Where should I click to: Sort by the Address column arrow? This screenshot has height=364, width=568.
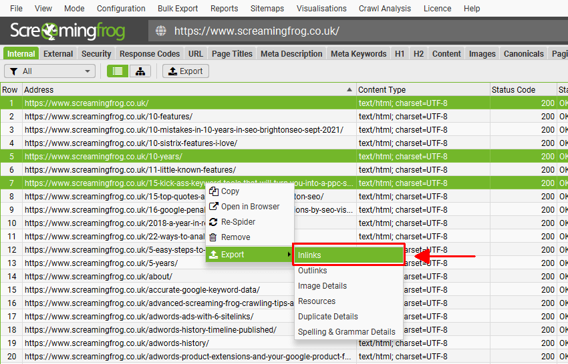(x=349, y=89)
